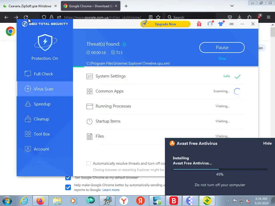Viewport: 275px width, 206px height.
Task: Bookmark this page with star icon
Action: tap(158, 17)
